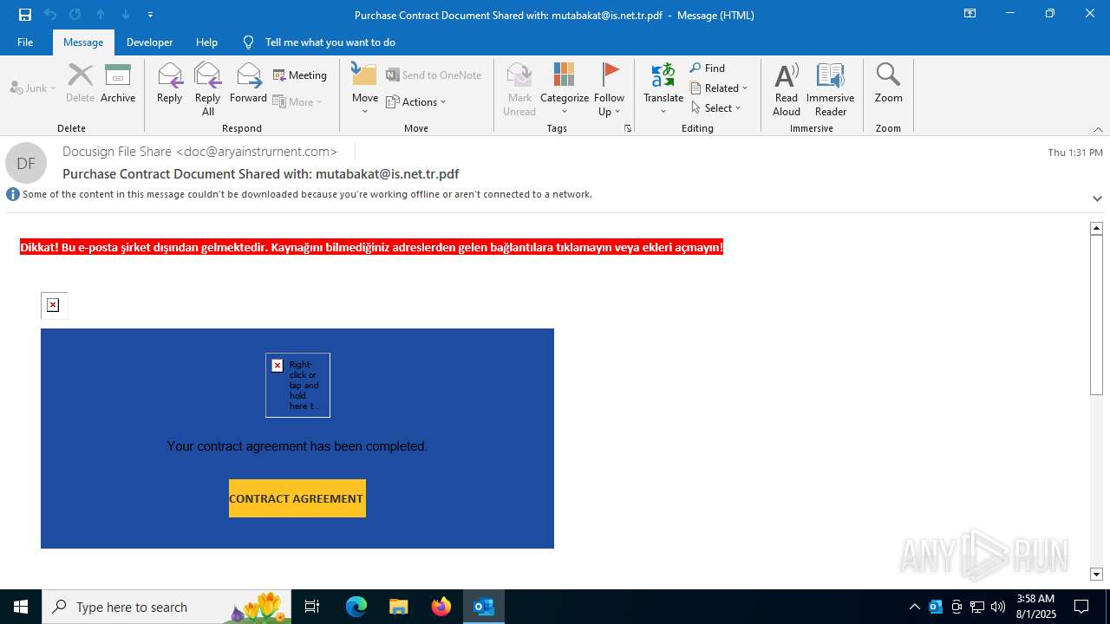Open the More respond options dropdown
Screen dimensions: 1110x624
pyautogui.click(x=297, y=101)
